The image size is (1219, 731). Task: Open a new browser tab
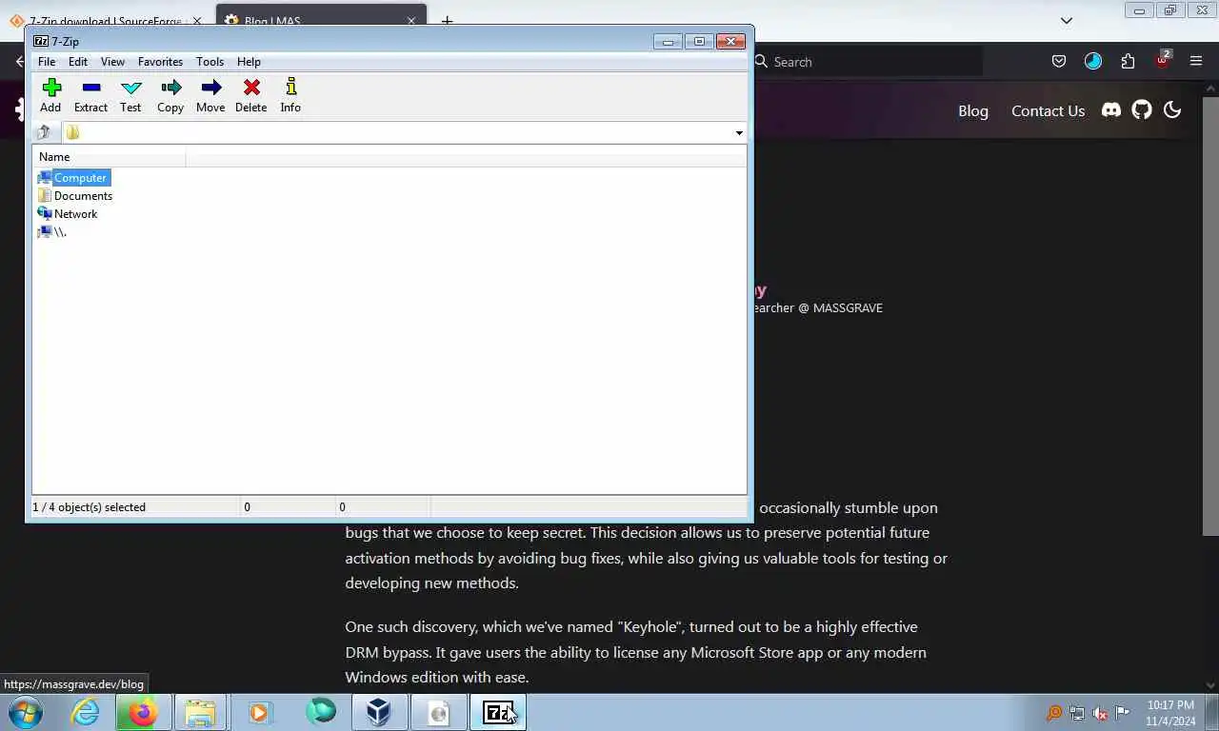(447, 21)
